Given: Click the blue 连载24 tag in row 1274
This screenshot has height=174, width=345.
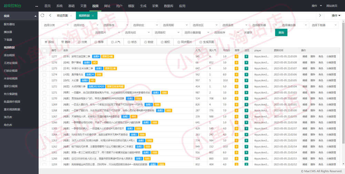Looking at the screenshot, I should coord(90,75).
